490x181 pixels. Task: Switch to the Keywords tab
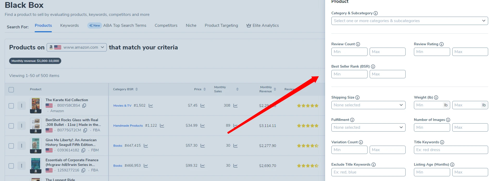[69, 25]
